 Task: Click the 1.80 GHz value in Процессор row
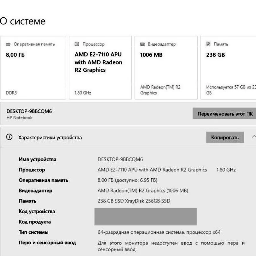[226, 170]
